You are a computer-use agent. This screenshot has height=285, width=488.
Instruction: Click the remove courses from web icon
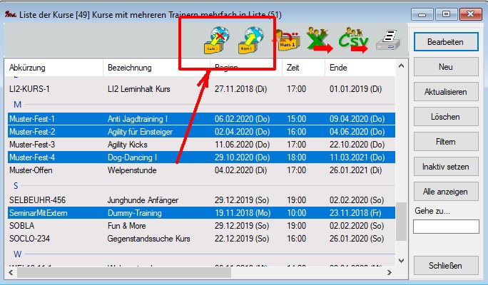coord(213,41)
